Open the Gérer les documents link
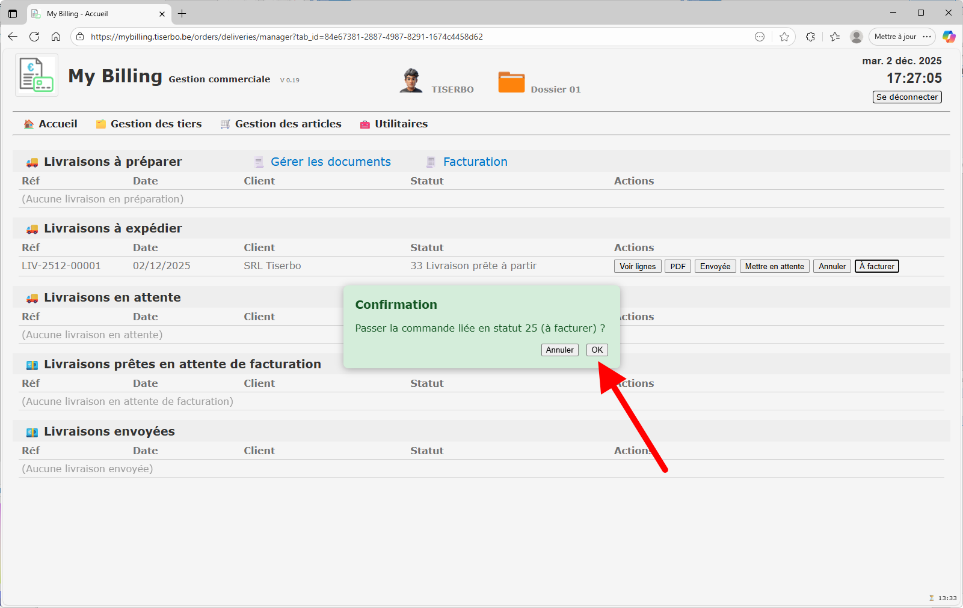 [330, 162]
